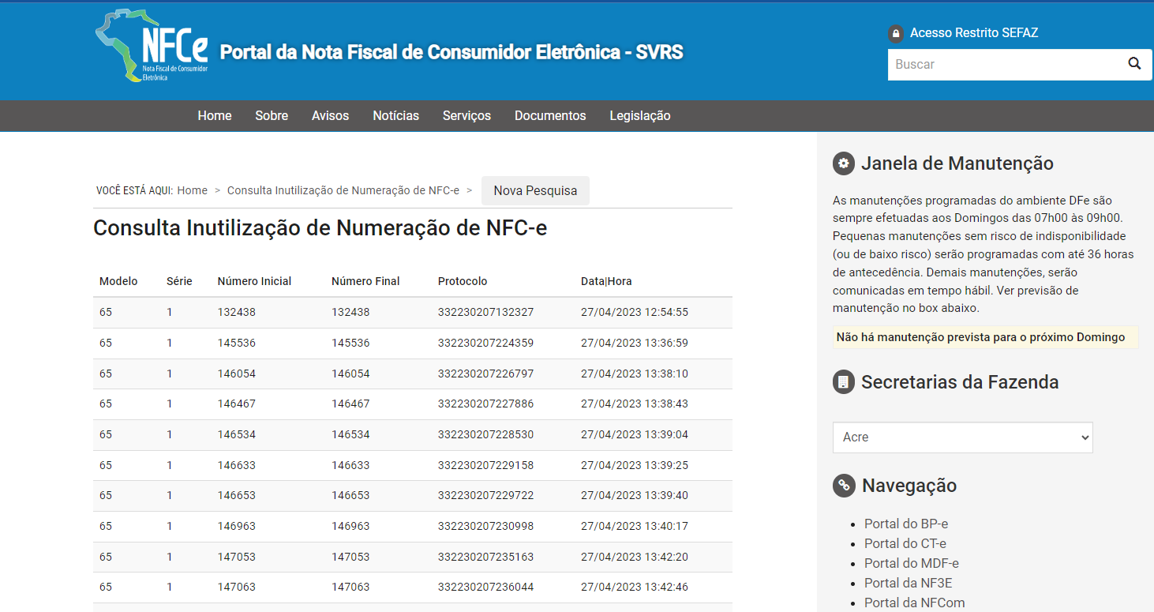Open the Documentos menu

[550, 116]
